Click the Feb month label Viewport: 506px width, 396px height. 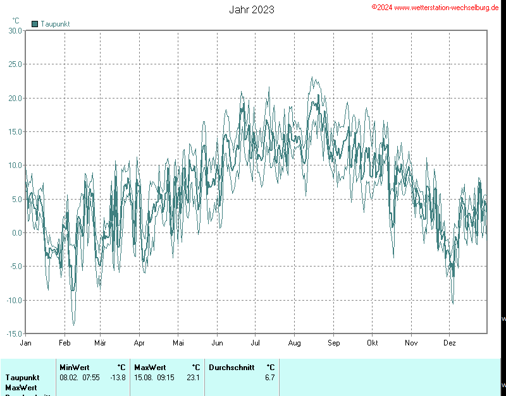click(65, 343)
